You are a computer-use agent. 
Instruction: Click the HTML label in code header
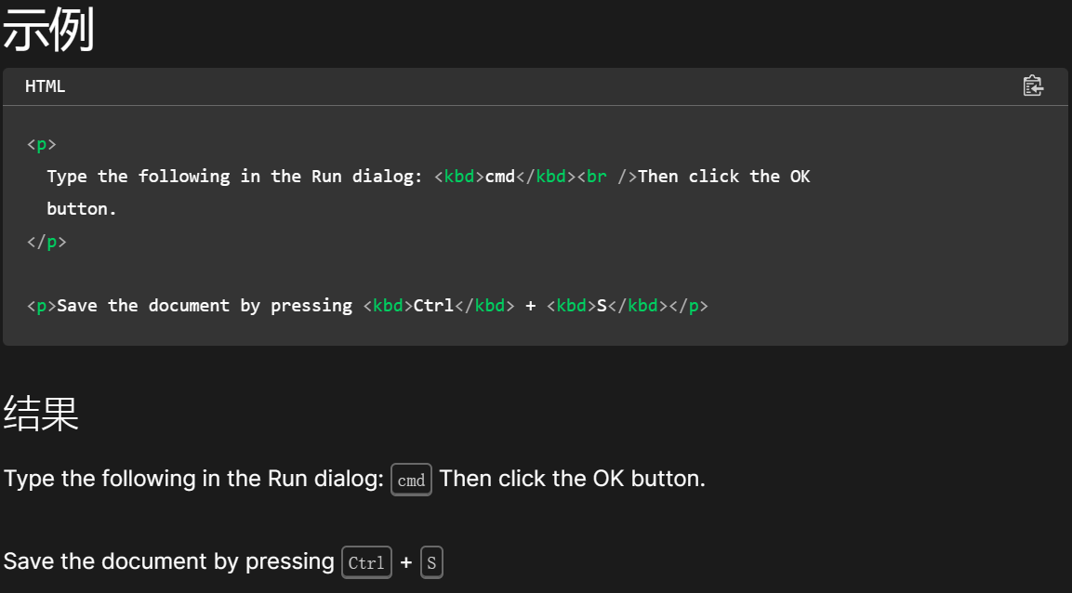tap(45, 86)
